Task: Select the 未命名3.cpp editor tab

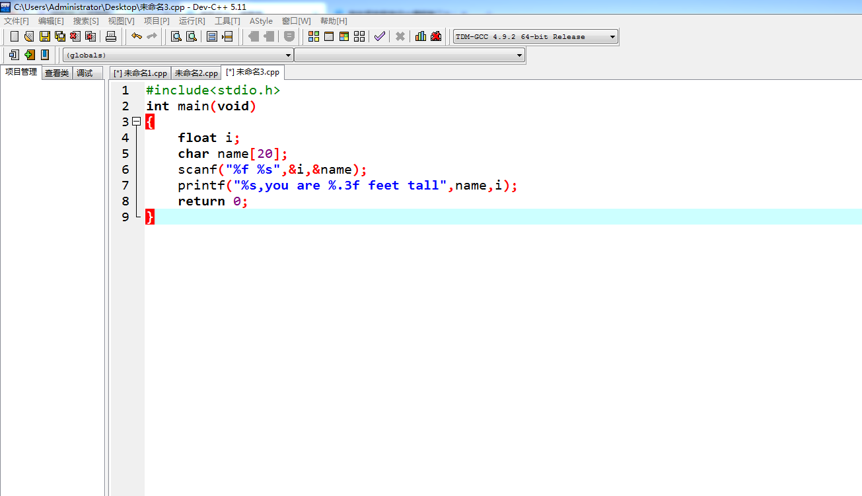Action: pyautogui.click(x=252, y=72)
